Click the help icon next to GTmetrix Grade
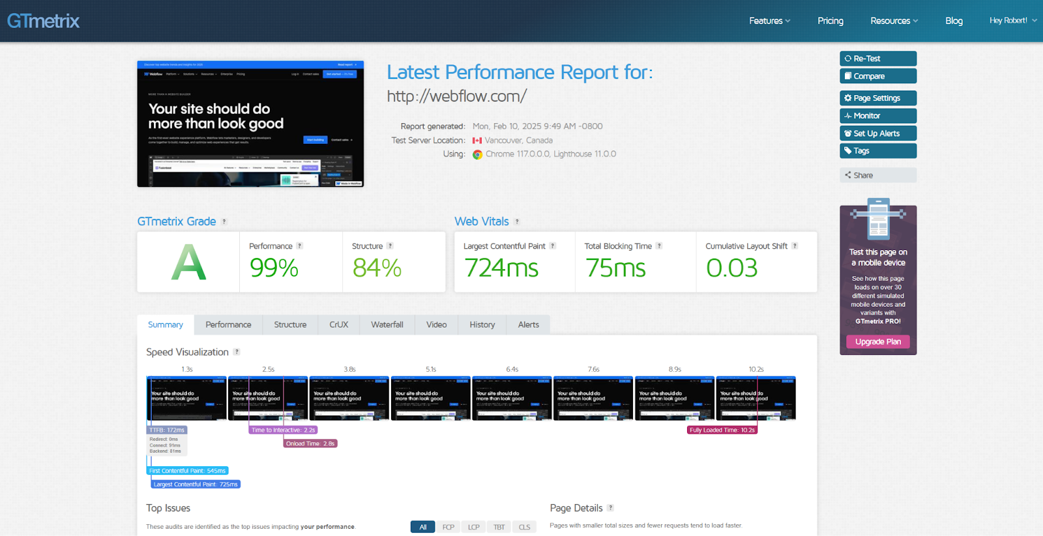 coord(224,221)
